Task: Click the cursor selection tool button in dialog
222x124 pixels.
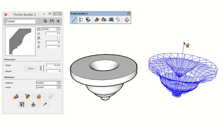Action: [22, 104]
